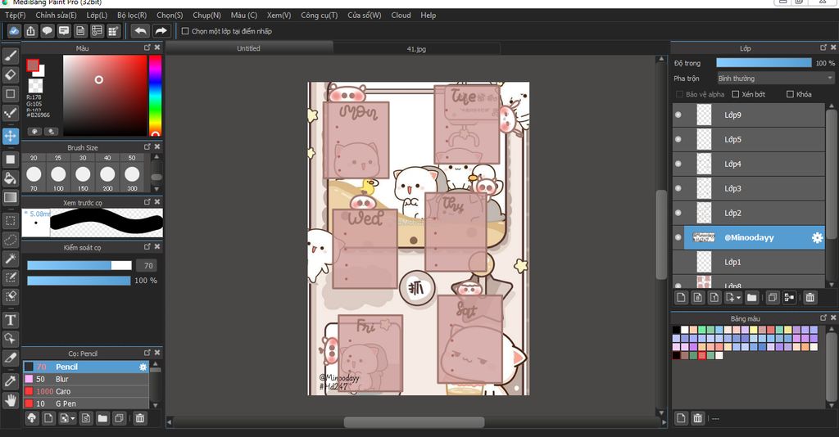Click the Lớp4 layer thumbnail
The width and height of the screenshot is (839, 437).
704,164
